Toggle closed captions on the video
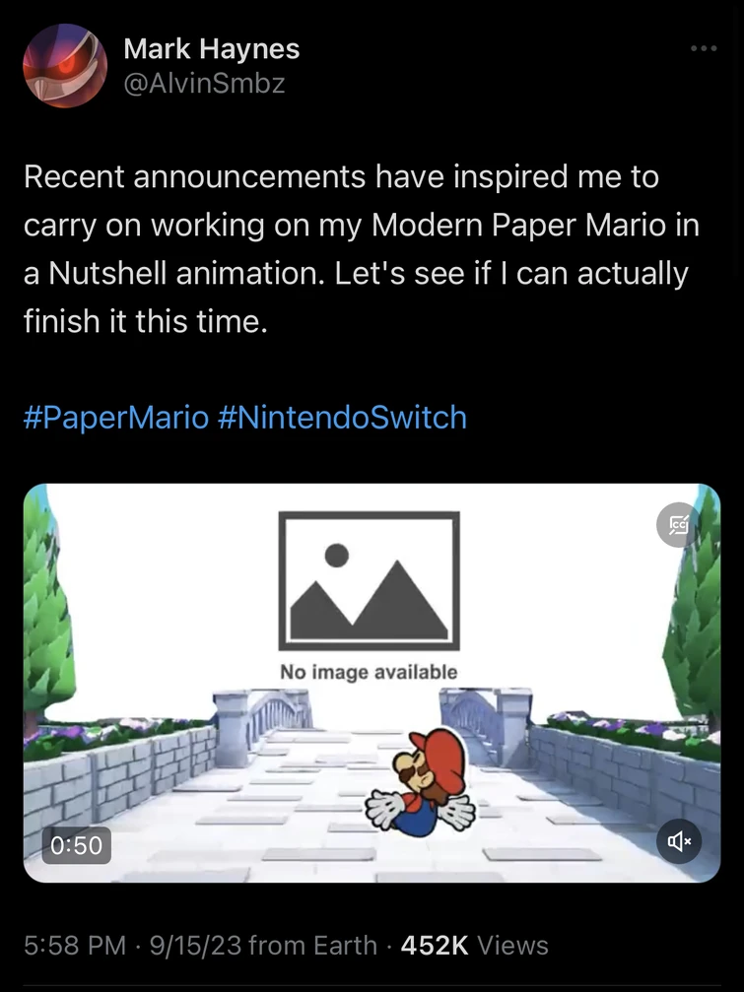This screenshot has width=744, height=992. [x=678, y=525]
